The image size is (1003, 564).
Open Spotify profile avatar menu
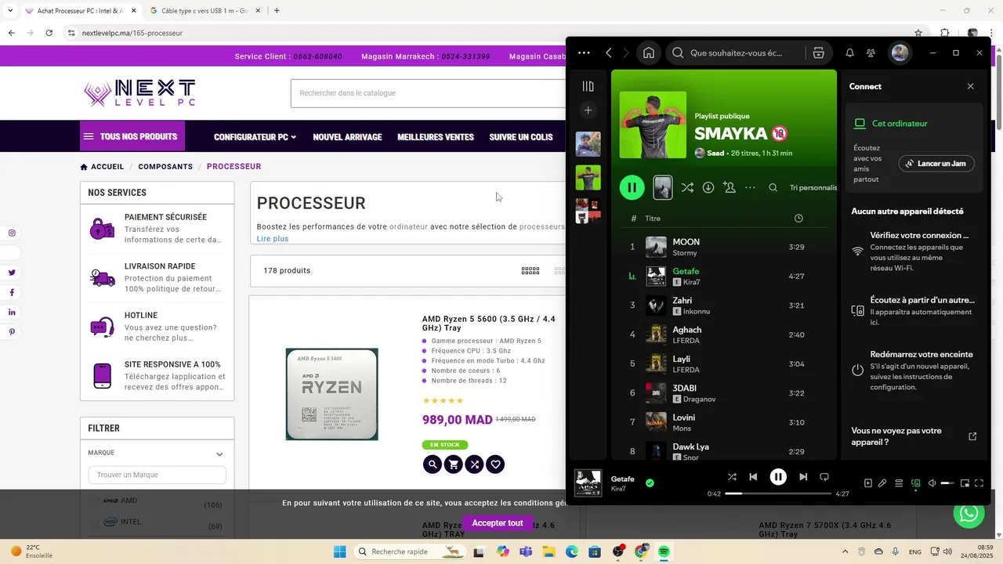pyautogui.click(x=900, y=52)
